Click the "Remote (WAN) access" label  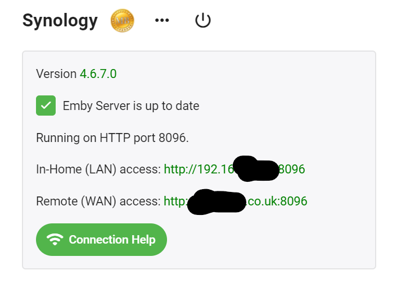98,201
